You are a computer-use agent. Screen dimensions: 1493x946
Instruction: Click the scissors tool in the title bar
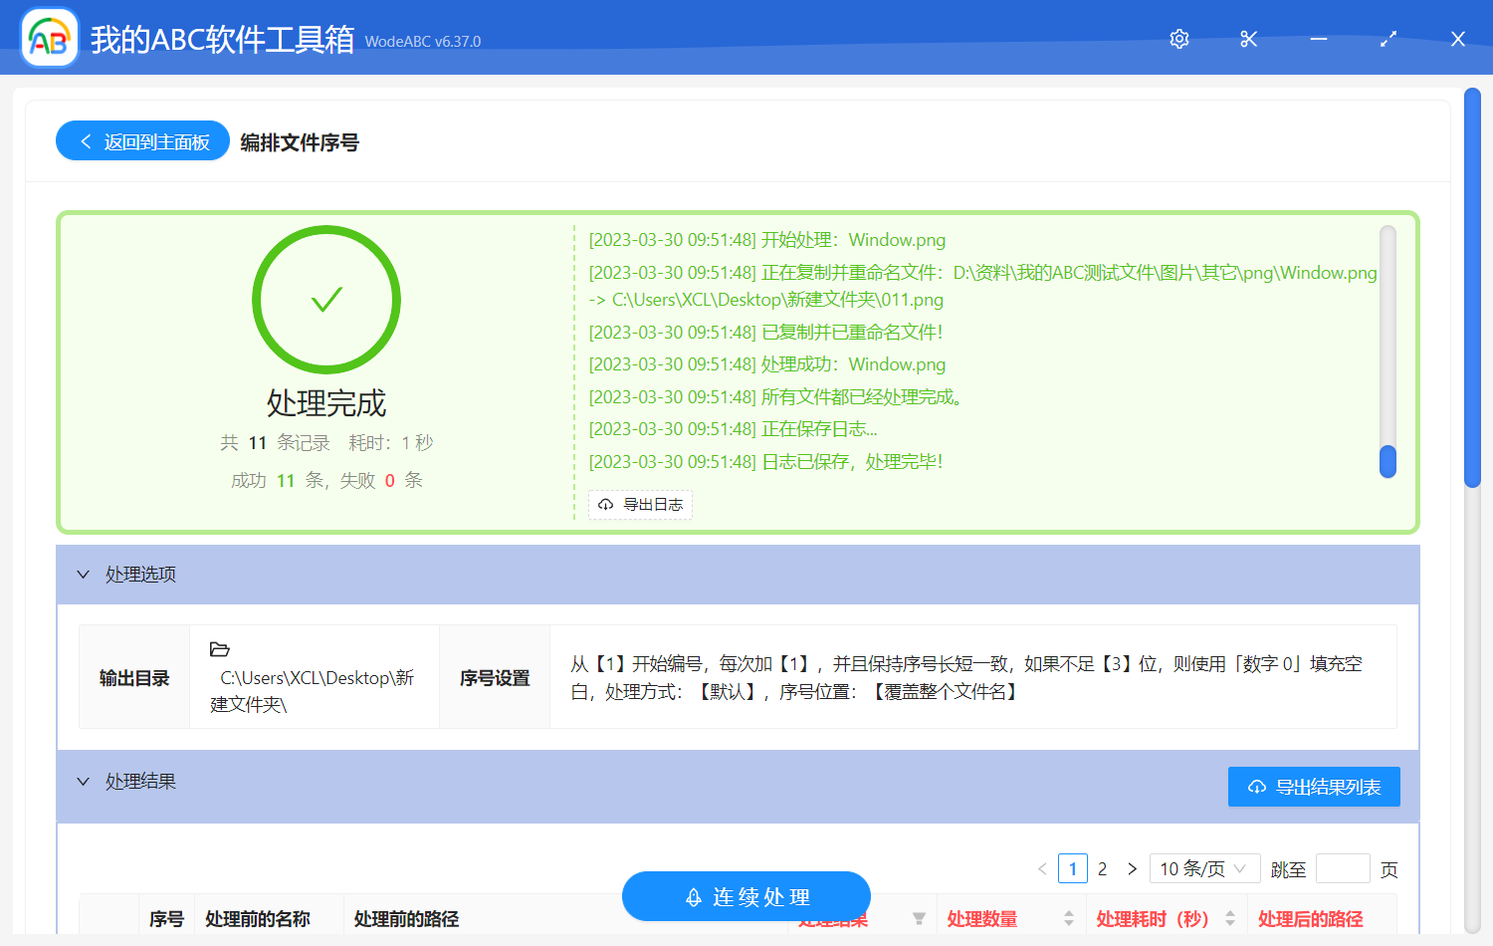click(1248, 39)
